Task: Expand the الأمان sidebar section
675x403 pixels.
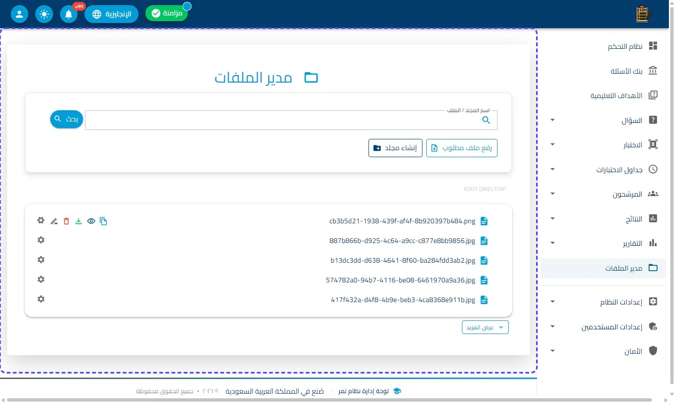Action: click(603, 351)
